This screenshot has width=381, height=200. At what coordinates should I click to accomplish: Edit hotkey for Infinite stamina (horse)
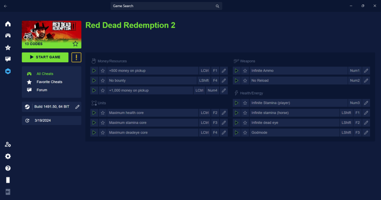point(366,113)
